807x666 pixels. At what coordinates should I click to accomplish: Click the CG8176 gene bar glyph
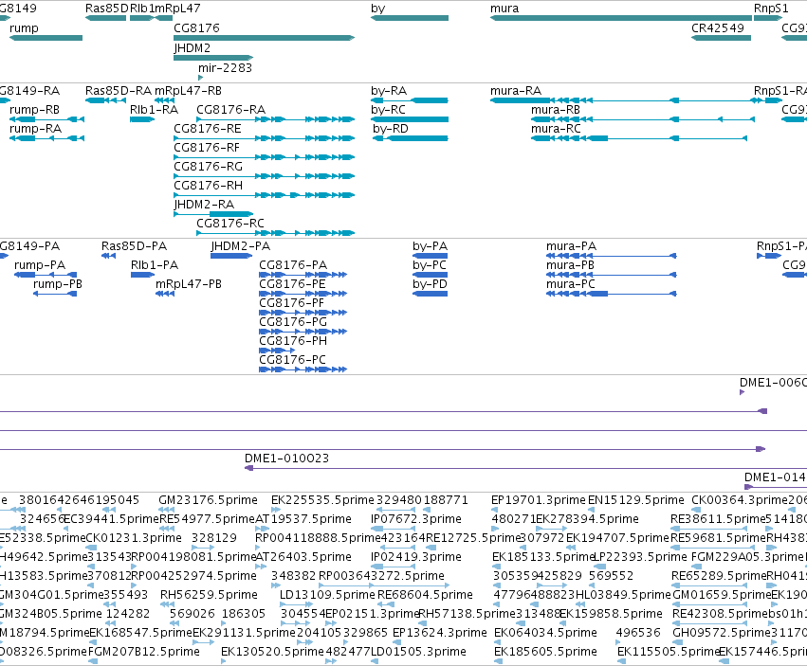click(264, 38)
